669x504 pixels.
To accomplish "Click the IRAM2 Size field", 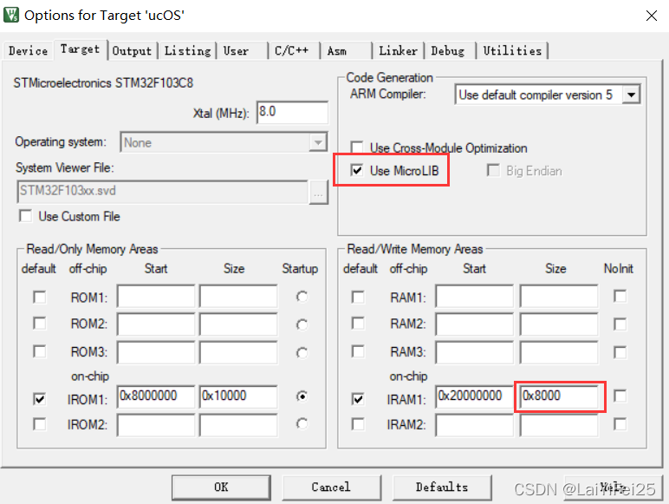I will coord(558,425).
